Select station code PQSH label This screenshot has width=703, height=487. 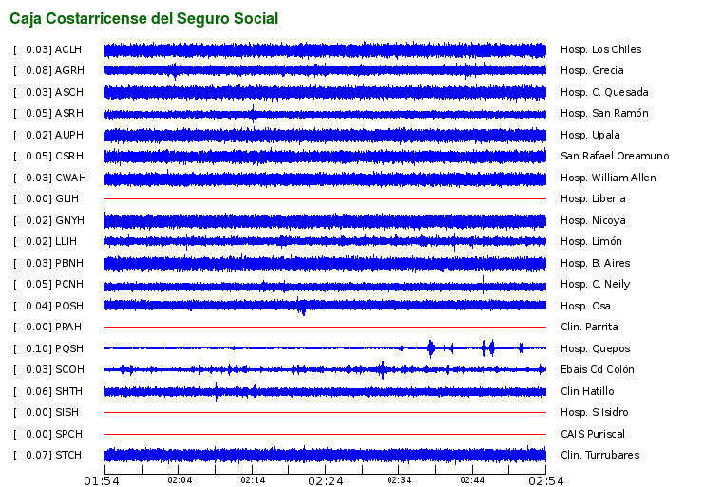69,348
